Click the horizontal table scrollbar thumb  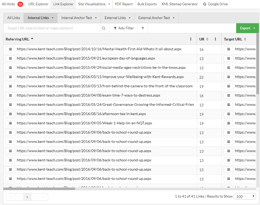point(39,189)
